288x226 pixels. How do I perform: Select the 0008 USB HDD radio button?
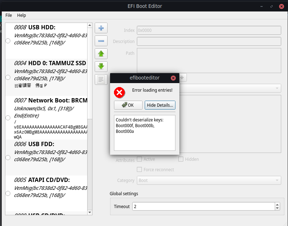click(8, 41)
